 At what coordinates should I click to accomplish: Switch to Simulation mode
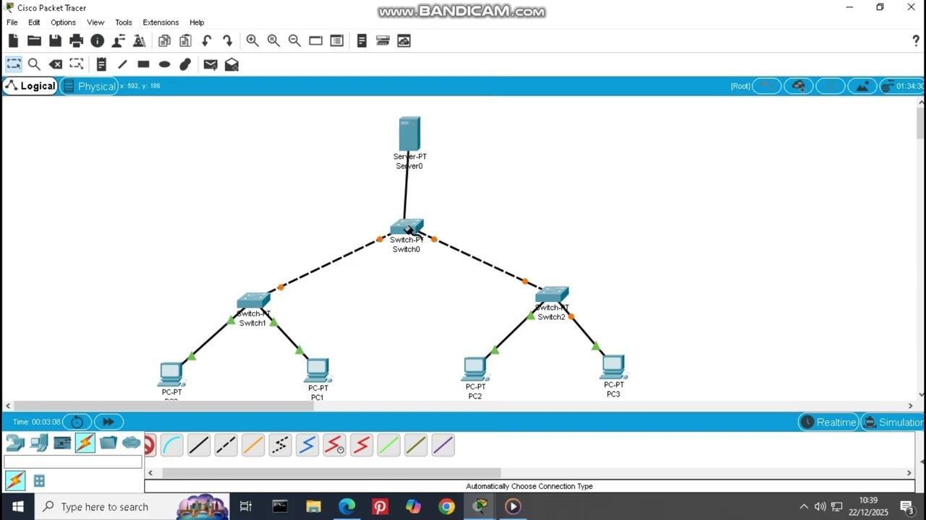pyautogui.click(x=893, y=422)
